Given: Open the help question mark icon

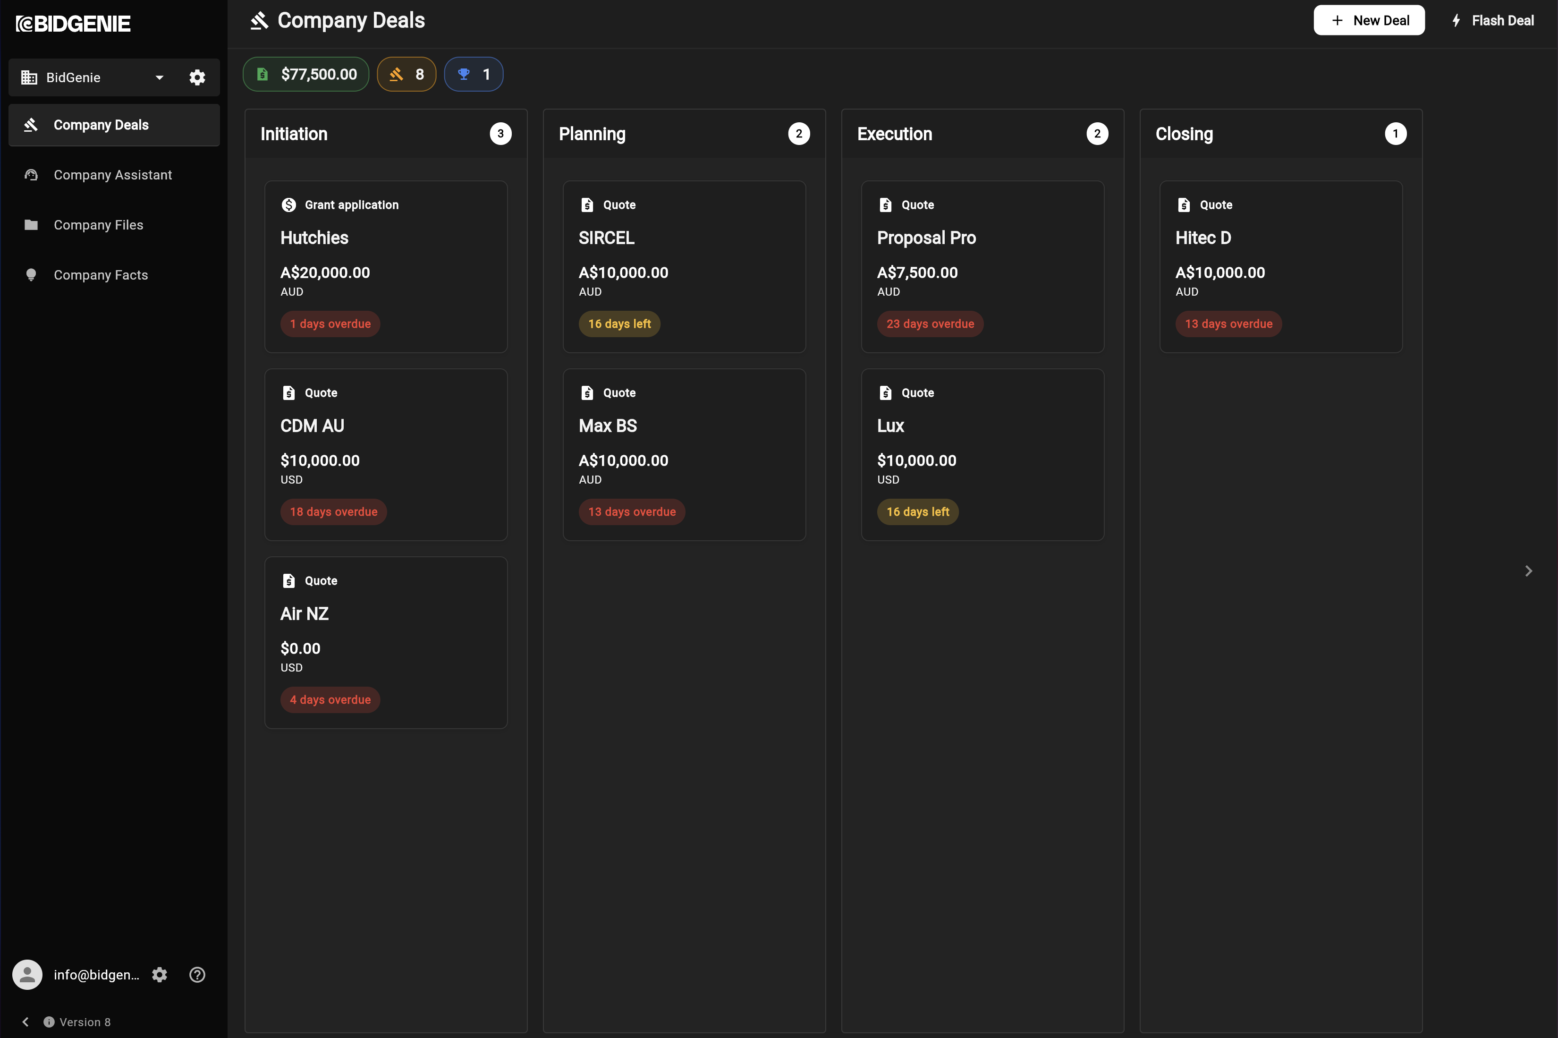Looking at the screenshot, I should [x=197, y=974].
